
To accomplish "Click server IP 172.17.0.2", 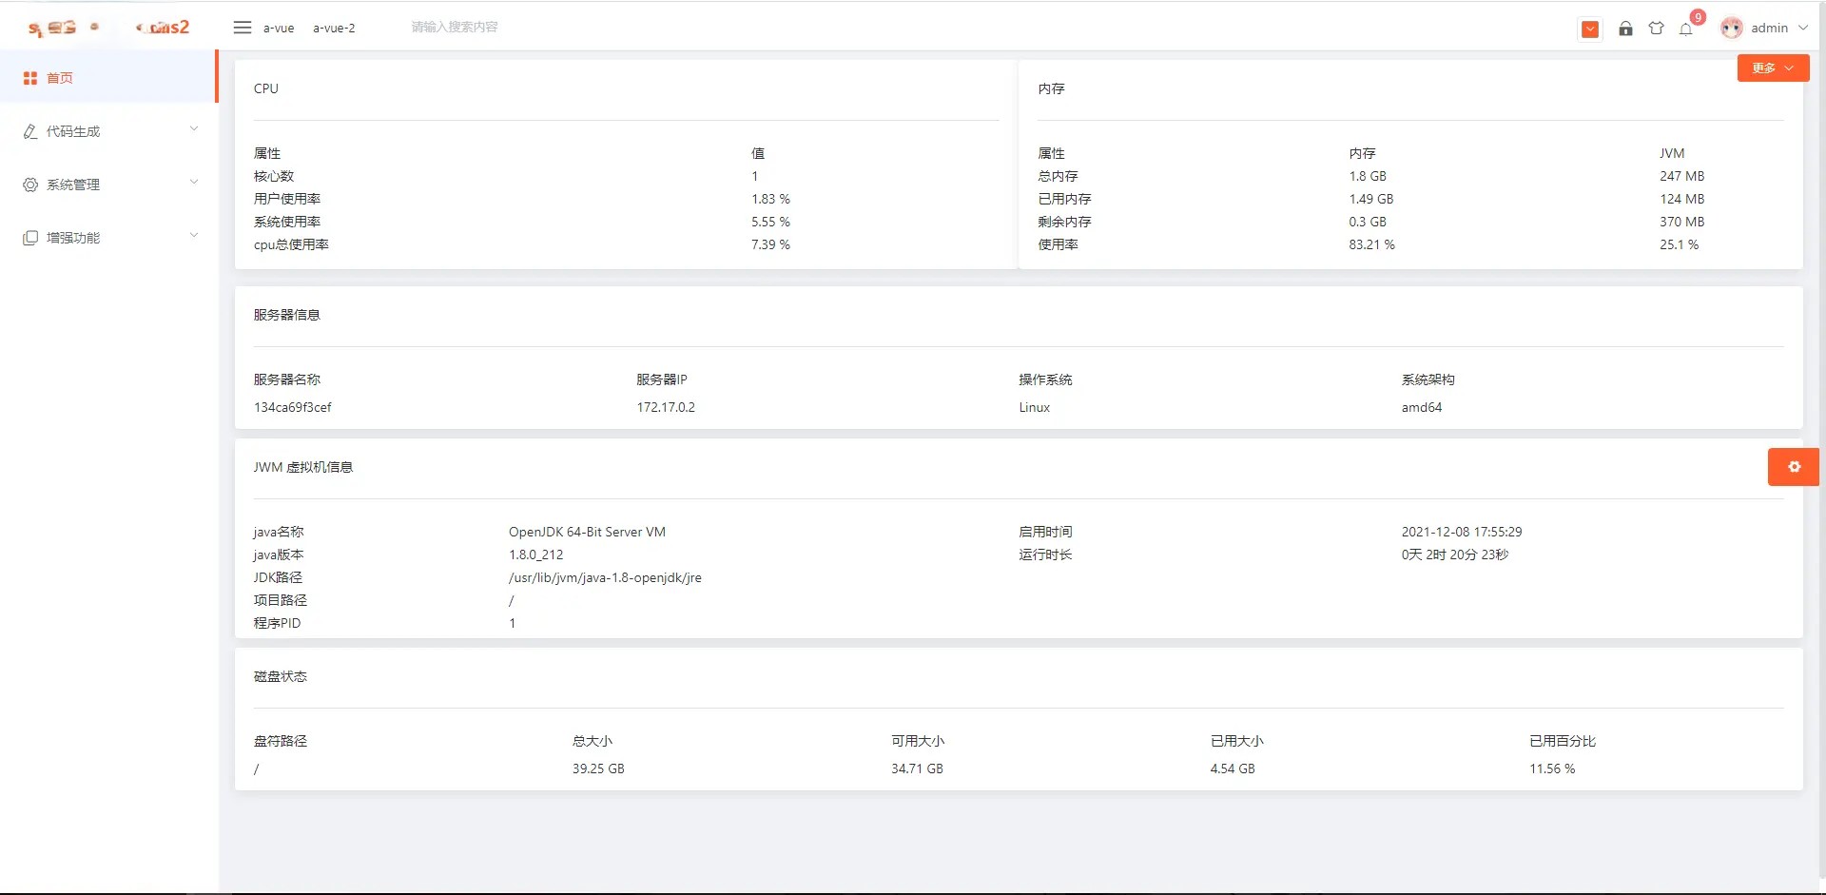I will click(x=666, y=407).
